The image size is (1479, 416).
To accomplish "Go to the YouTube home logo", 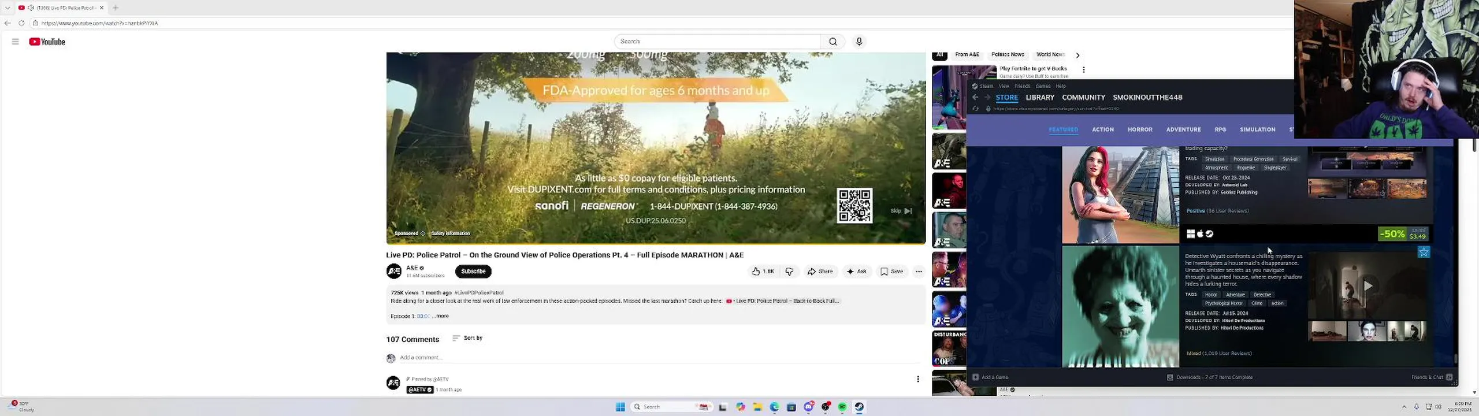I will tap(47, 42).
